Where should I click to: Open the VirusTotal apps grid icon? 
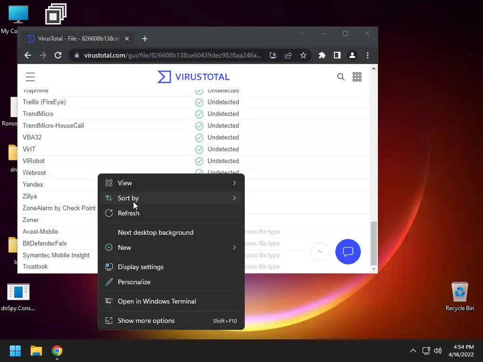(357, 77)
